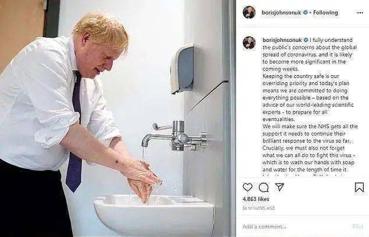The image size is (369, 237).
Task: Click verified badge beside header username
Action: (x=305, y=12)
